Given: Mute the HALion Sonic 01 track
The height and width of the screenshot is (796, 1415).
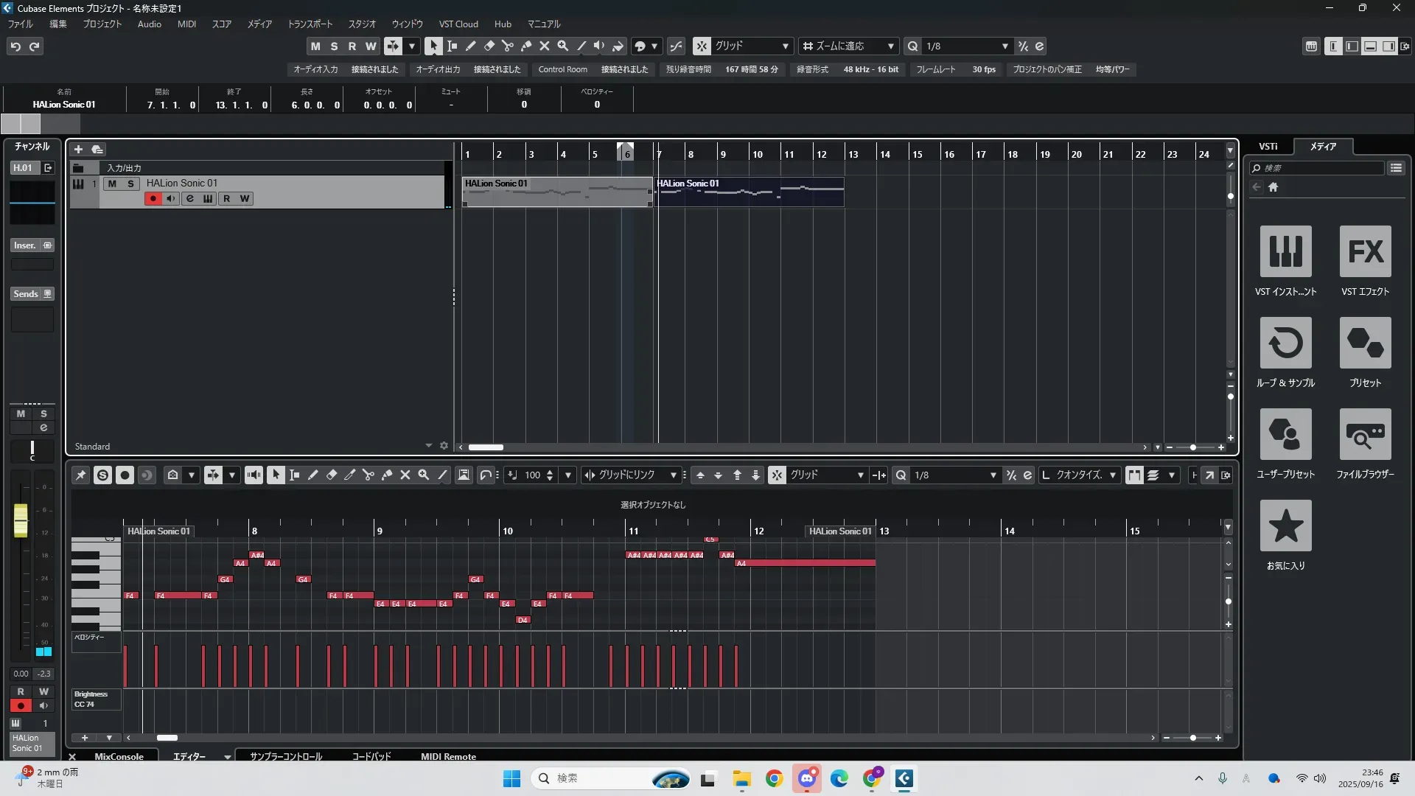Looking at the screenshot, I should [112, 184].
